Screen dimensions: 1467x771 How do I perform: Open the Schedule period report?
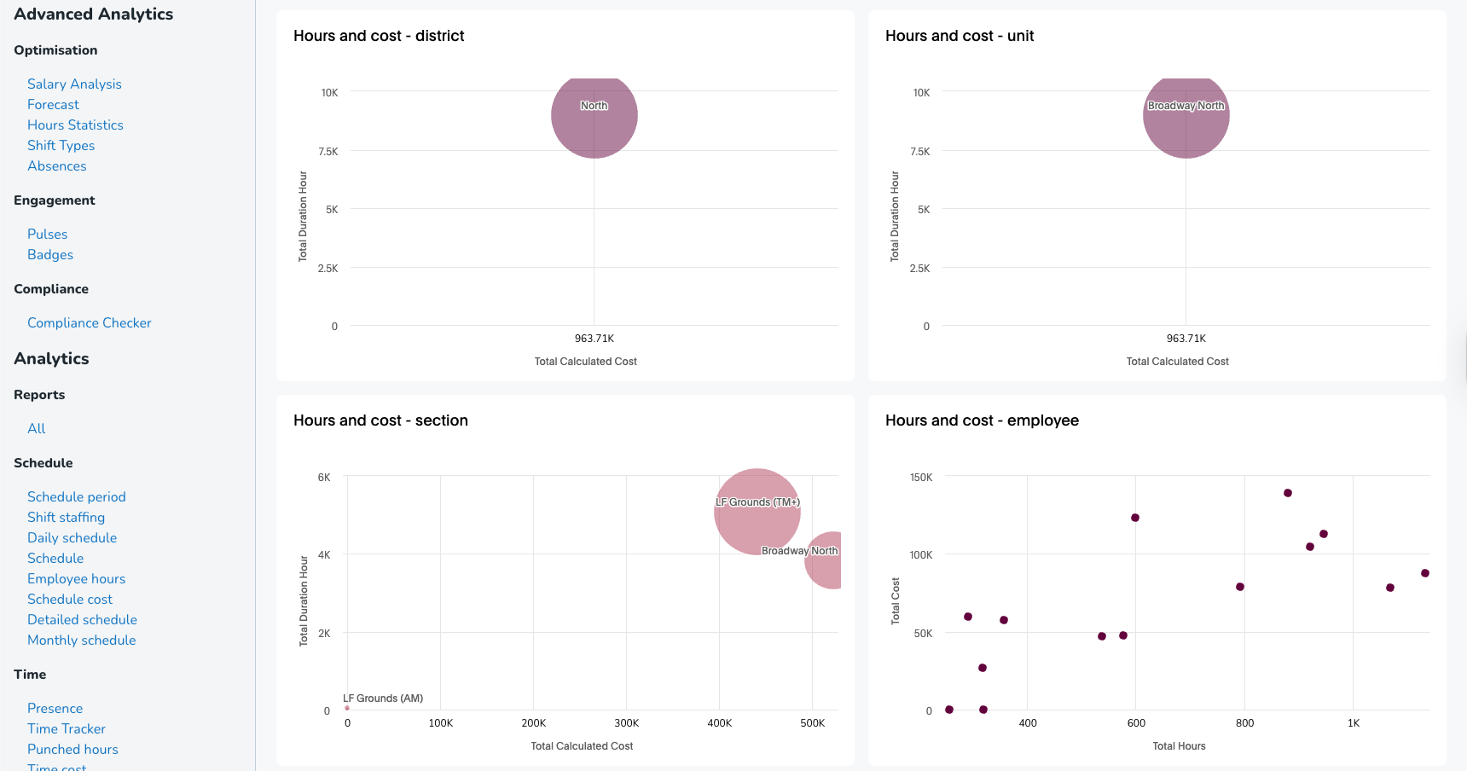pos(76,496)
